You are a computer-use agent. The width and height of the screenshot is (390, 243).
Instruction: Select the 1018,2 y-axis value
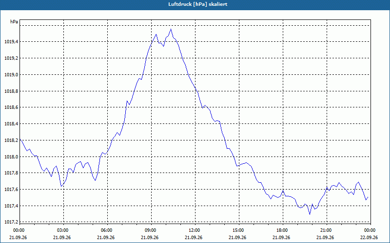point(11,140)
